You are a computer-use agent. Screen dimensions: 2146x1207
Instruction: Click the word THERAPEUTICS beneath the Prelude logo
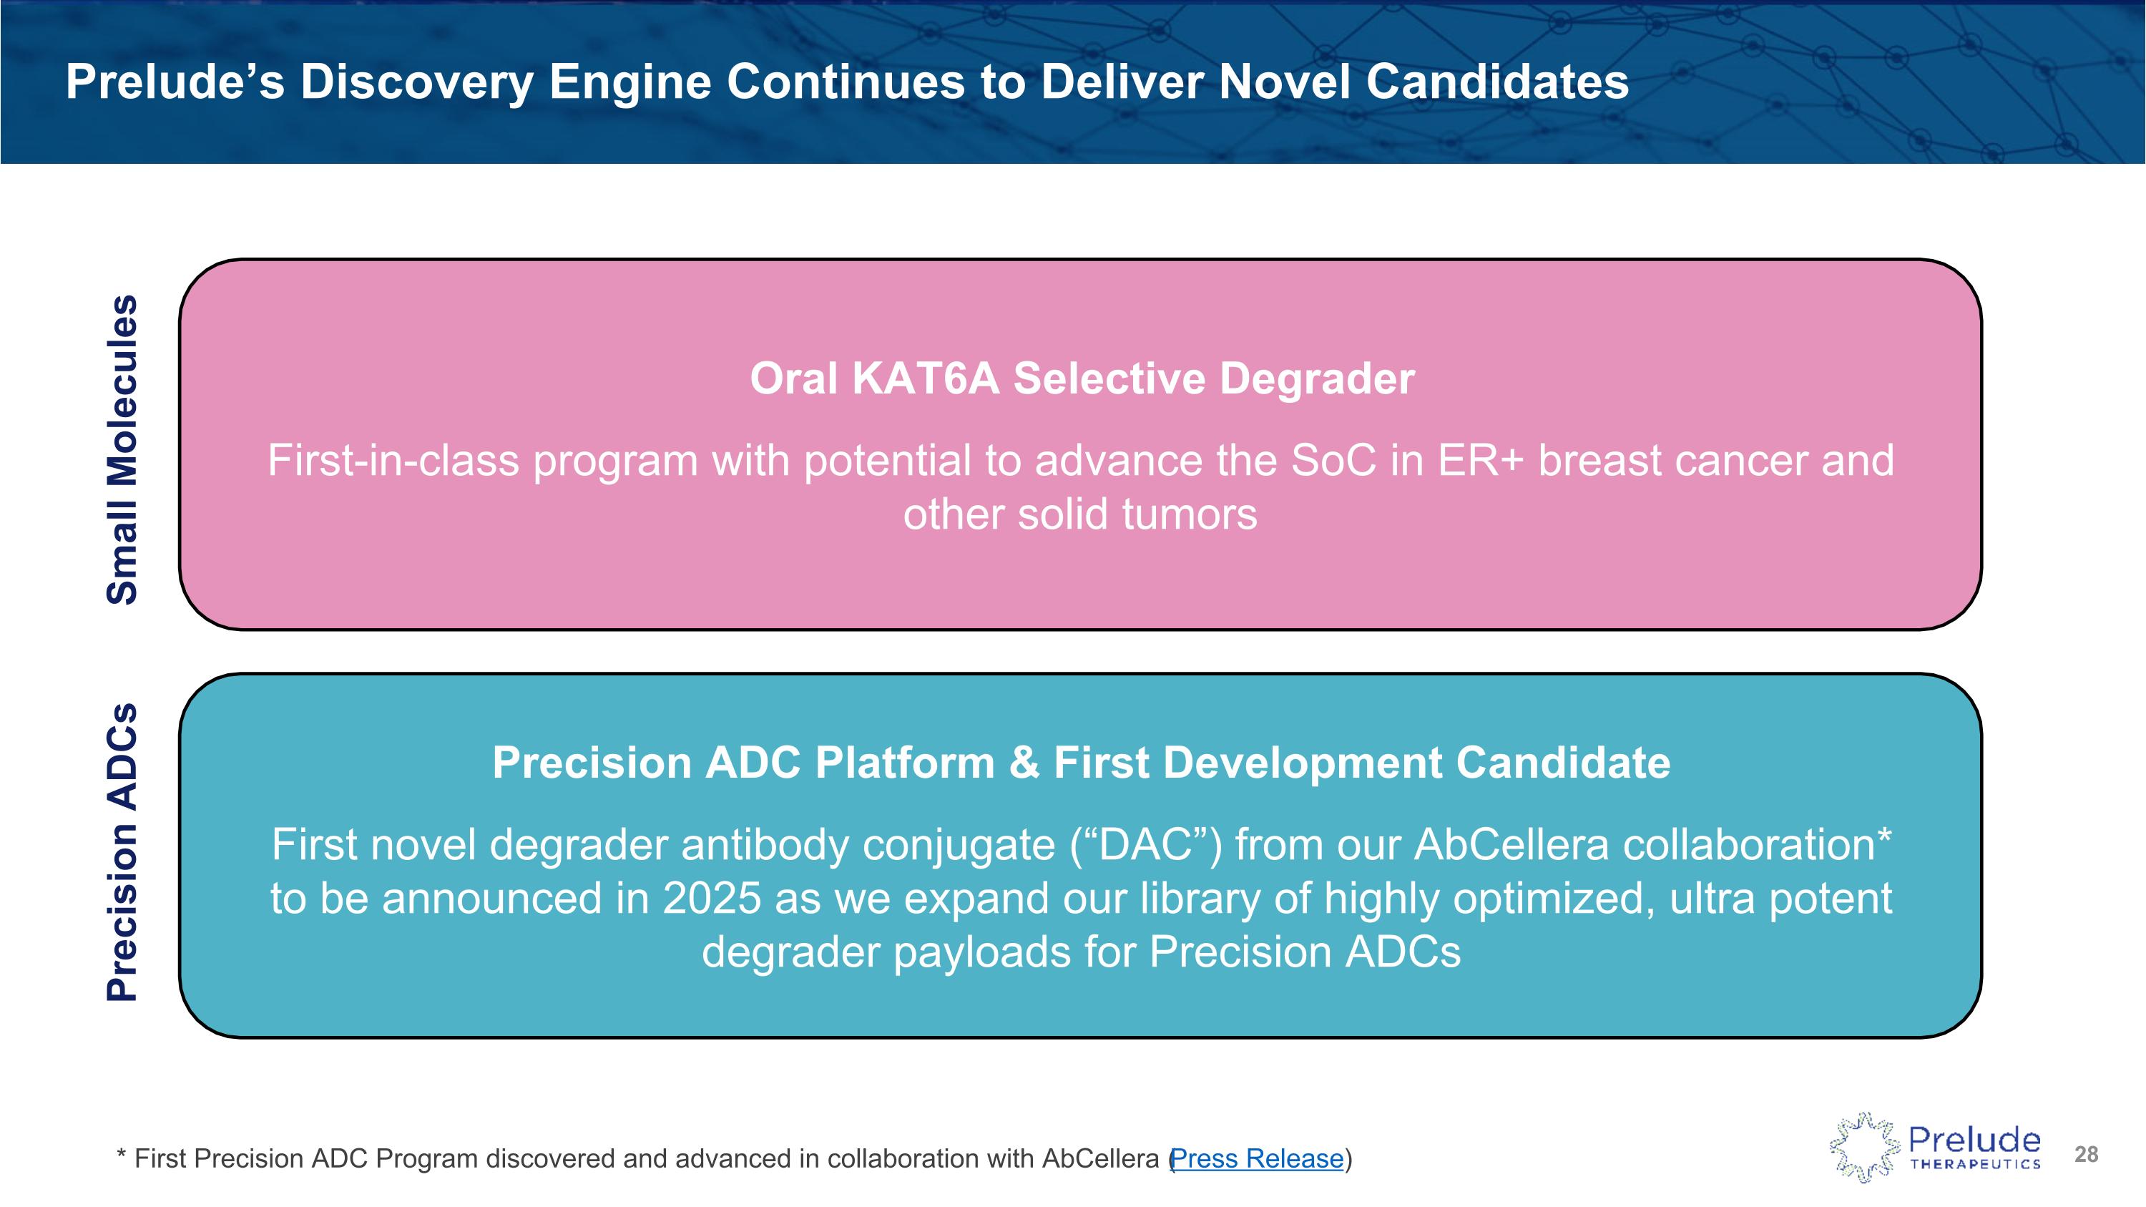1974,1165
